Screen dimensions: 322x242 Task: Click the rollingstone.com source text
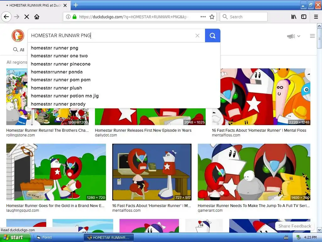tap(20, 135)
